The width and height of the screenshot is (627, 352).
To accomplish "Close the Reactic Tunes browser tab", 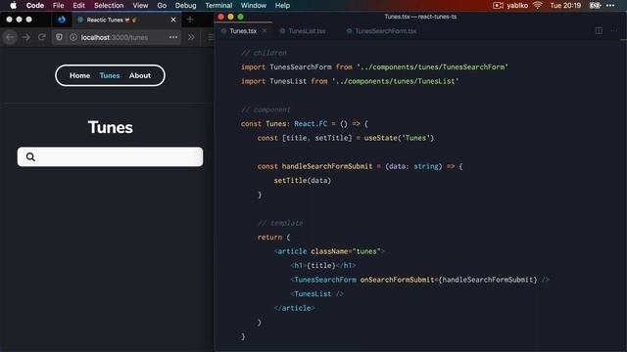I will coord(173,20).
